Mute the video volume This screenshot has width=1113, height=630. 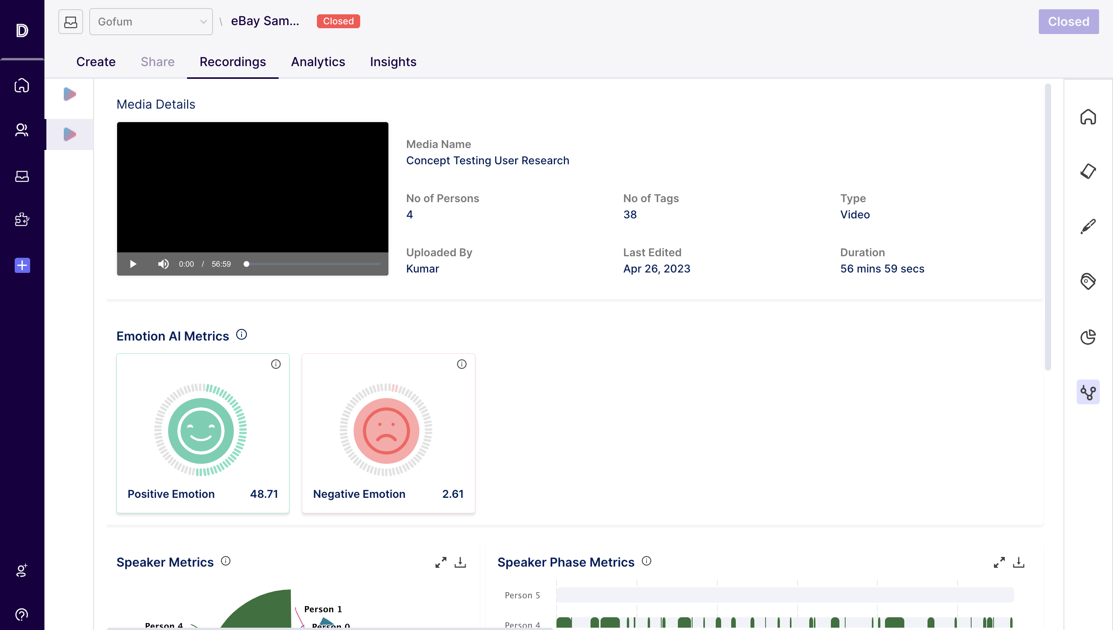tap(163, 264)
